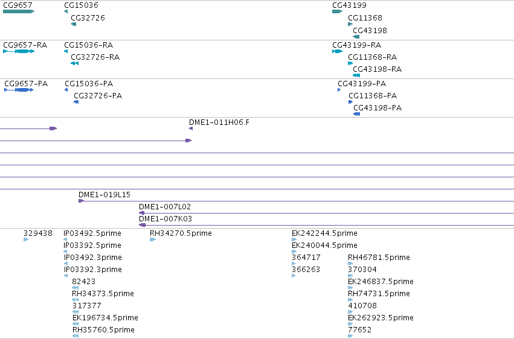Click the CG11368-PA protein label

click(x=373, y=96)
